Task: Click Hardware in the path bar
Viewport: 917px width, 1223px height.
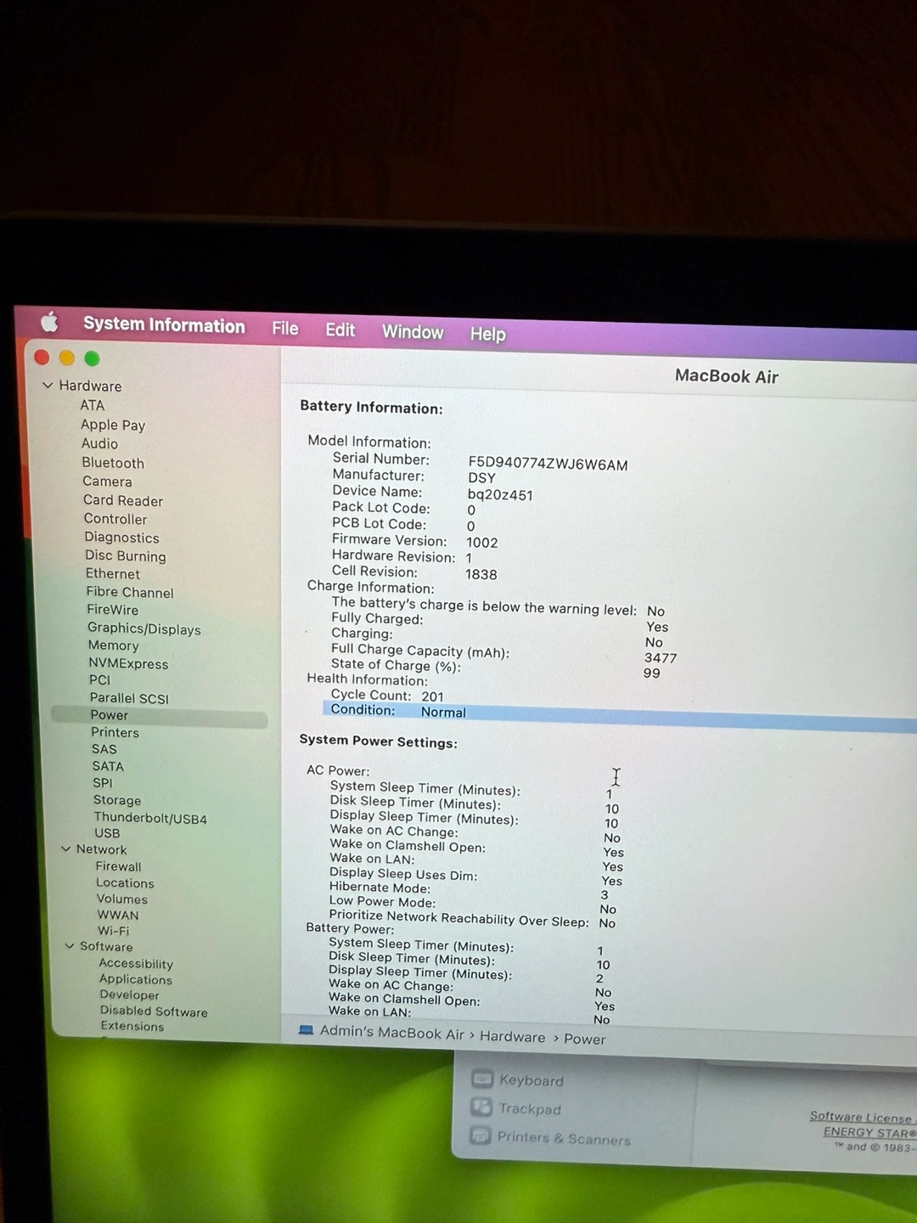Action: coord(513,1036)
